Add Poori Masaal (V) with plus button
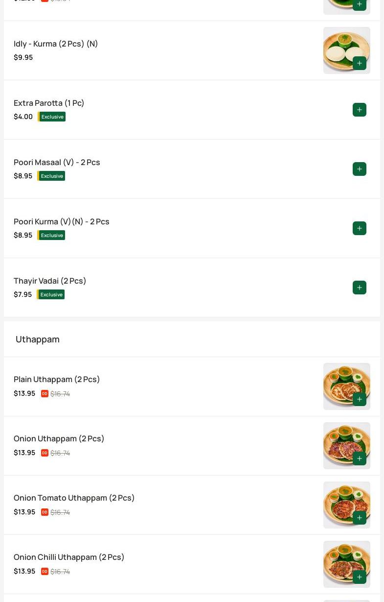Screen dimensions: 384x602 coord(360,169)
